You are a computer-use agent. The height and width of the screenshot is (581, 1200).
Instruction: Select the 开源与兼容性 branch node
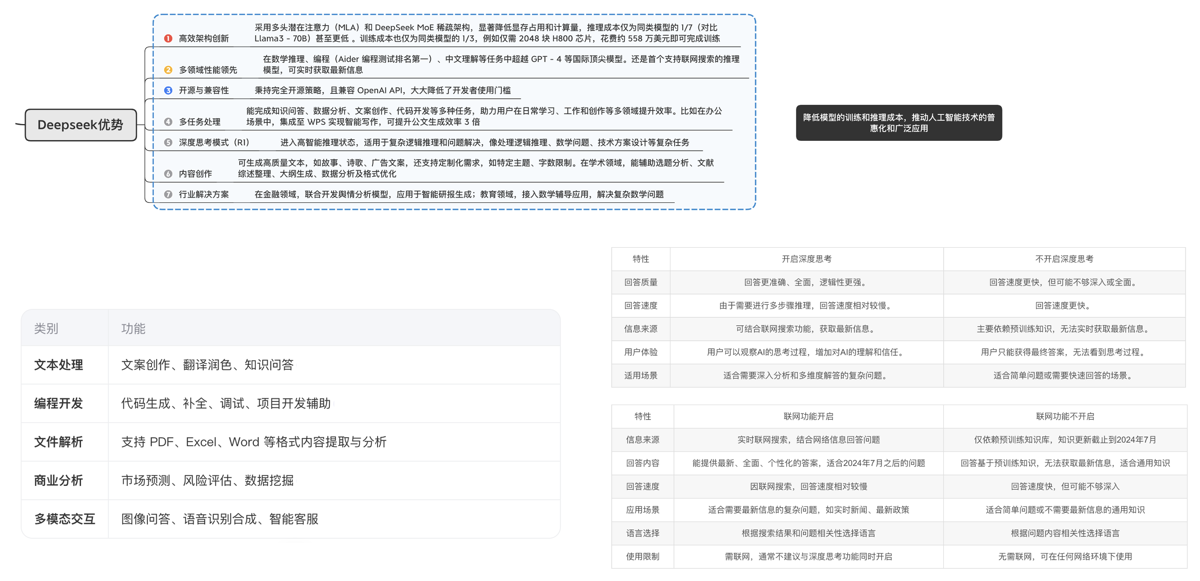coord(204,90)
